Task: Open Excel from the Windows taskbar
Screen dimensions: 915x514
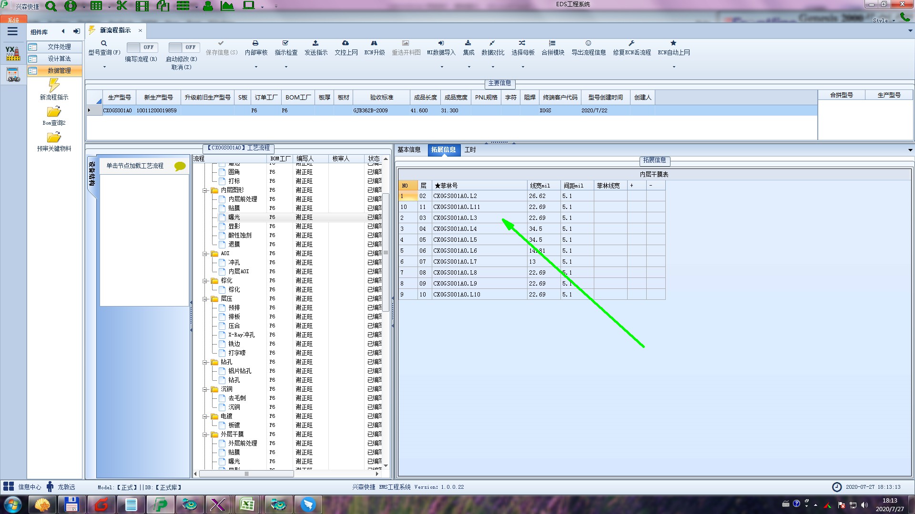Action: coord(247,504)
